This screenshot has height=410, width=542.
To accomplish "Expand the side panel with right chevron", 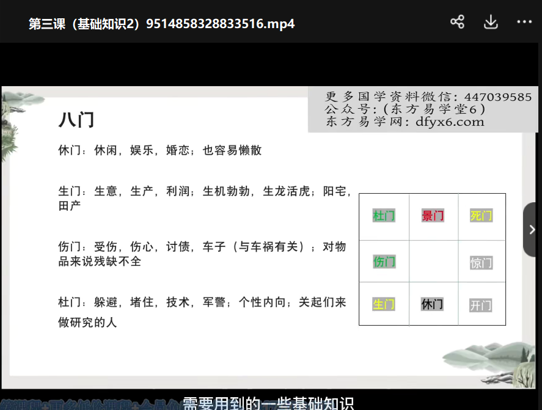I will coord(532,230).
